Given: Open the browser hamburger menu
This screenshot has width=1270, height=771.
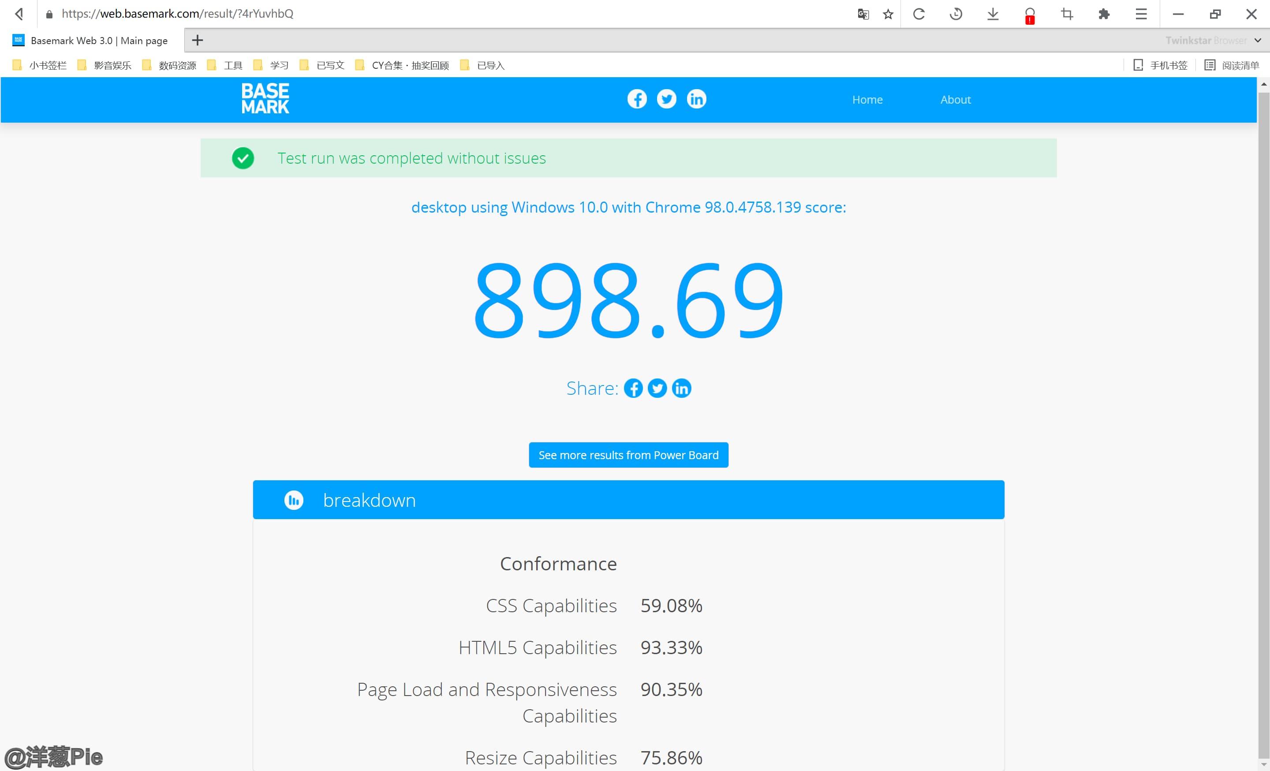Looking at the screenshot, I should click(x=1141, y=14).
